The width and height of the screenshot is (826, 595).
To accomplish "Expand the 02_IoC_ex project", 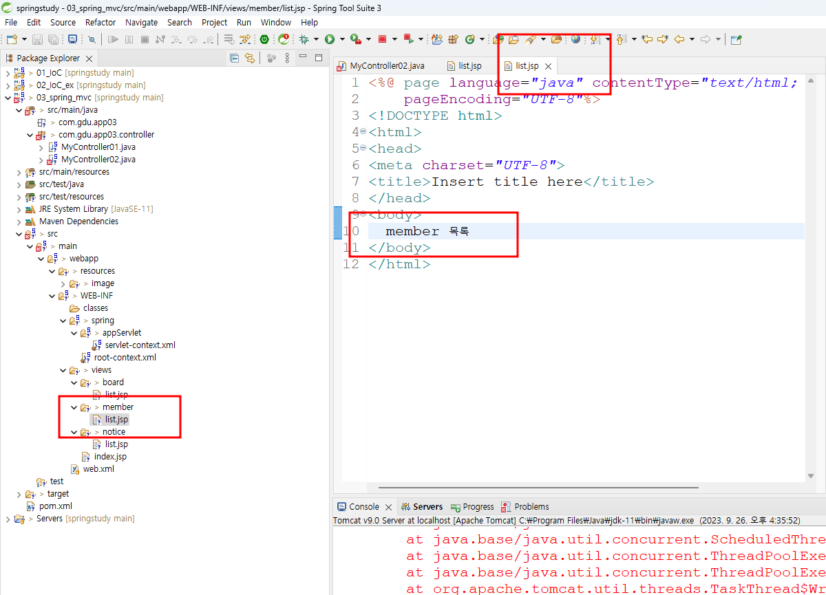I will click(8, 85).
